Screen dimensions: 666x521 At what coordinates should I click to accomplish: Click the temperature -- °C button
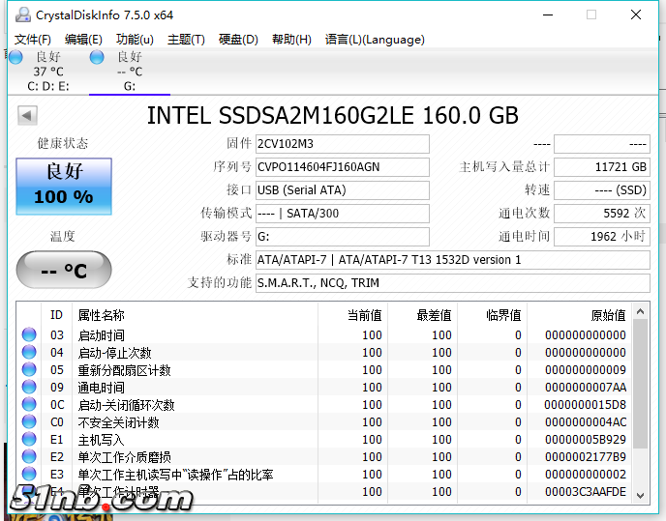(64, 271)
